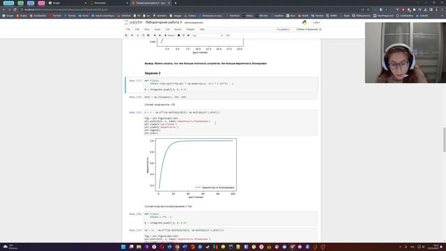Save notebook with the toolbar save icon

tap(126, 36)
